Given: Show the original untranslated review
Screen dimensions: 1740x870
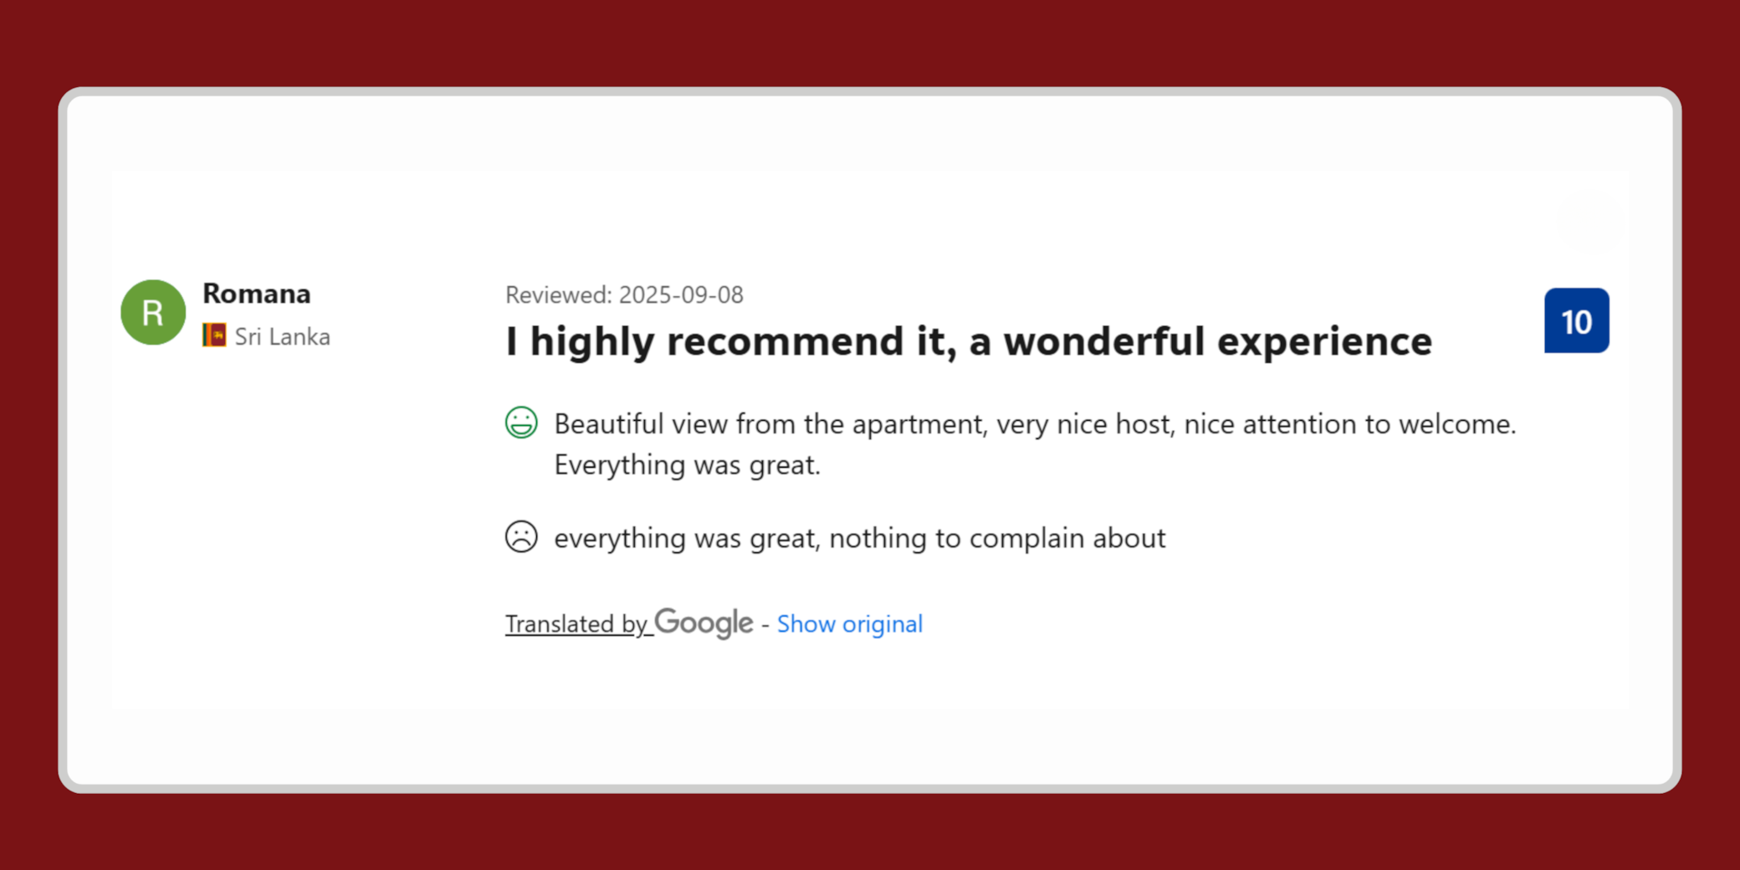Looking at the screenshot, I should click(x=849, y=624).
